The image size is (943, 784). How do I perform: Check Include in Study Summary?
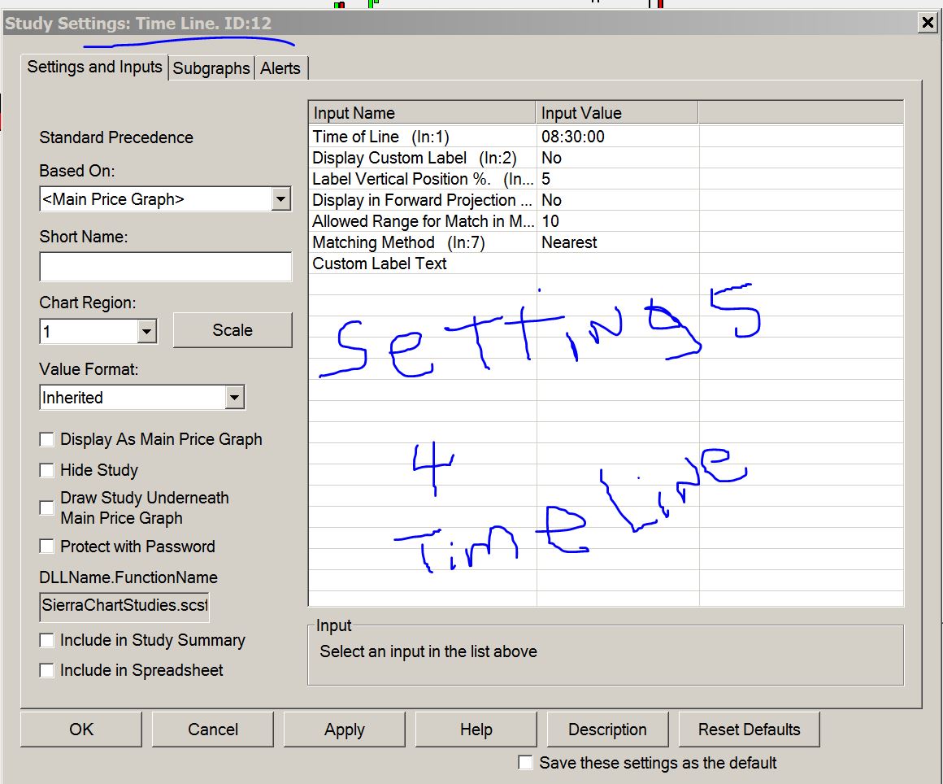coord(47,640)
